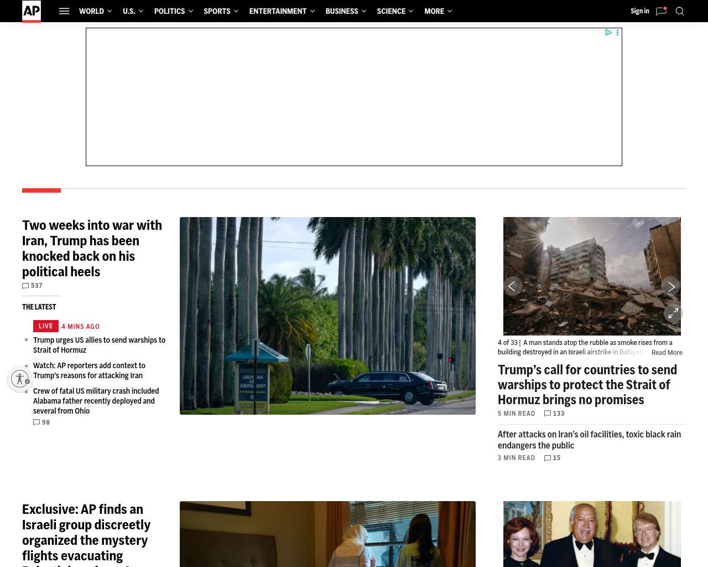Viewport: 708px width, 567px height.
Task: Open the notifications chat icon in header
Action: tap(661, 11)
